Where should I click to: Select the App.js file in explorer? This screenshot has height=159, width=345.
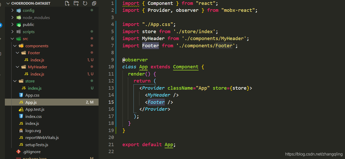pos(52,102)
